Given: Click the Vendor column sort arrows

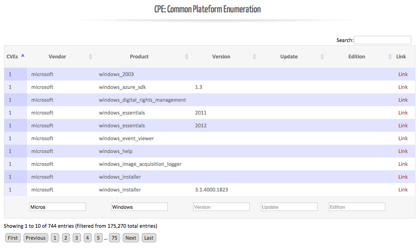Looking at the screenshot, I should pyautogui.click(x=91, y=57).
